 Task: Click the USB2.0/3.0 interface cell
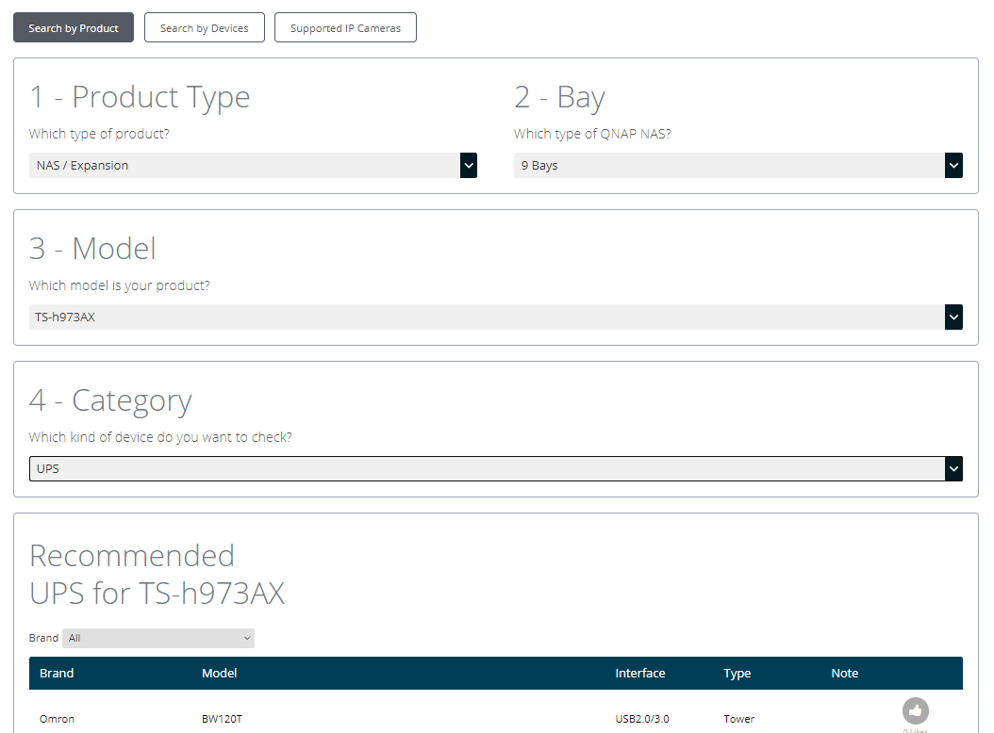click(642, 719)
